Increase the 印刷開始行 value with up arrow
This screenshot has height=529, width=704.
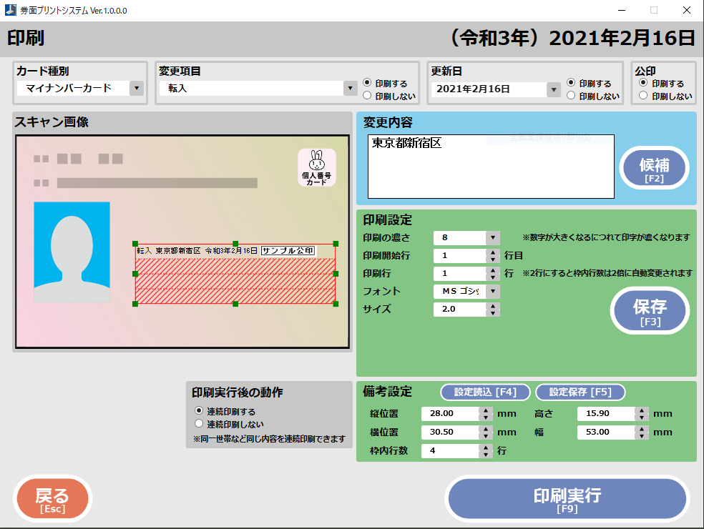(x=493, y=252)
